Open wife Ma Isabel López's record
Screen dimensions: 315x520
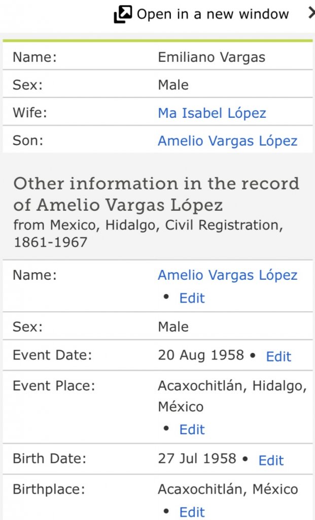coord(212,113)
